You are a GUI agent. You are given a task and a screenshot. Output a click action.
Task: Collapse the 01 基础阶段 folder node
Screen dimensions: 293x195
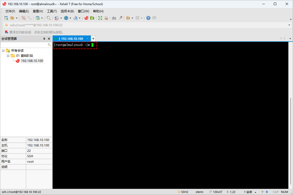(8, 56)
